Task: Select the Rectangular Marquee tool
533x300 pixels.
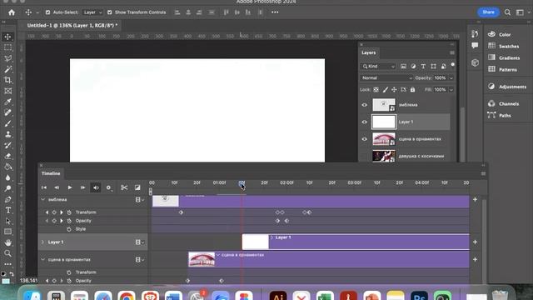Action: coord(7,47)
